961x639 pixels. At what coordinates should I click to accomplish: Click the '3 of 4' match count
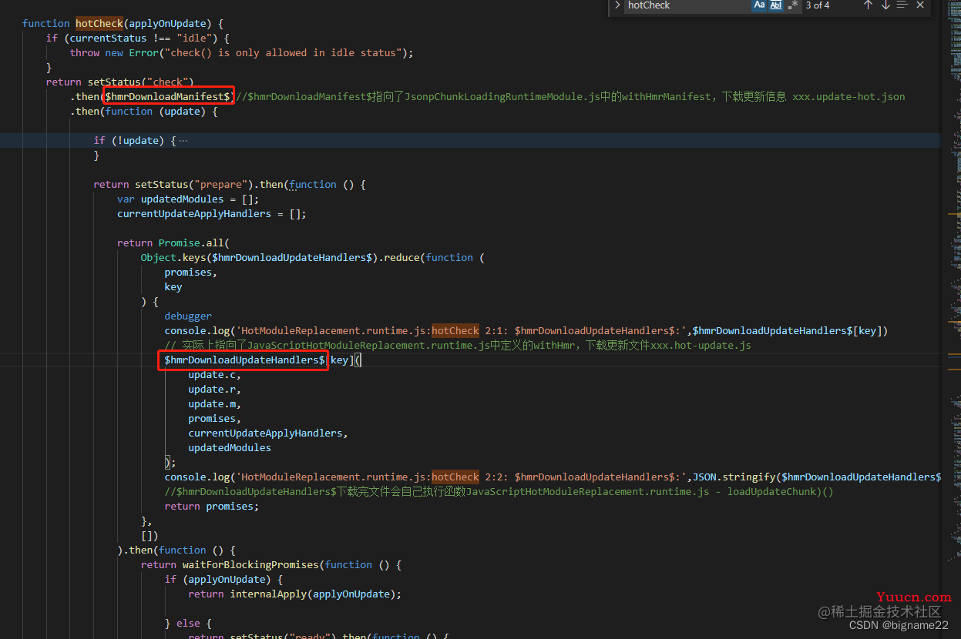click(818, 5)
